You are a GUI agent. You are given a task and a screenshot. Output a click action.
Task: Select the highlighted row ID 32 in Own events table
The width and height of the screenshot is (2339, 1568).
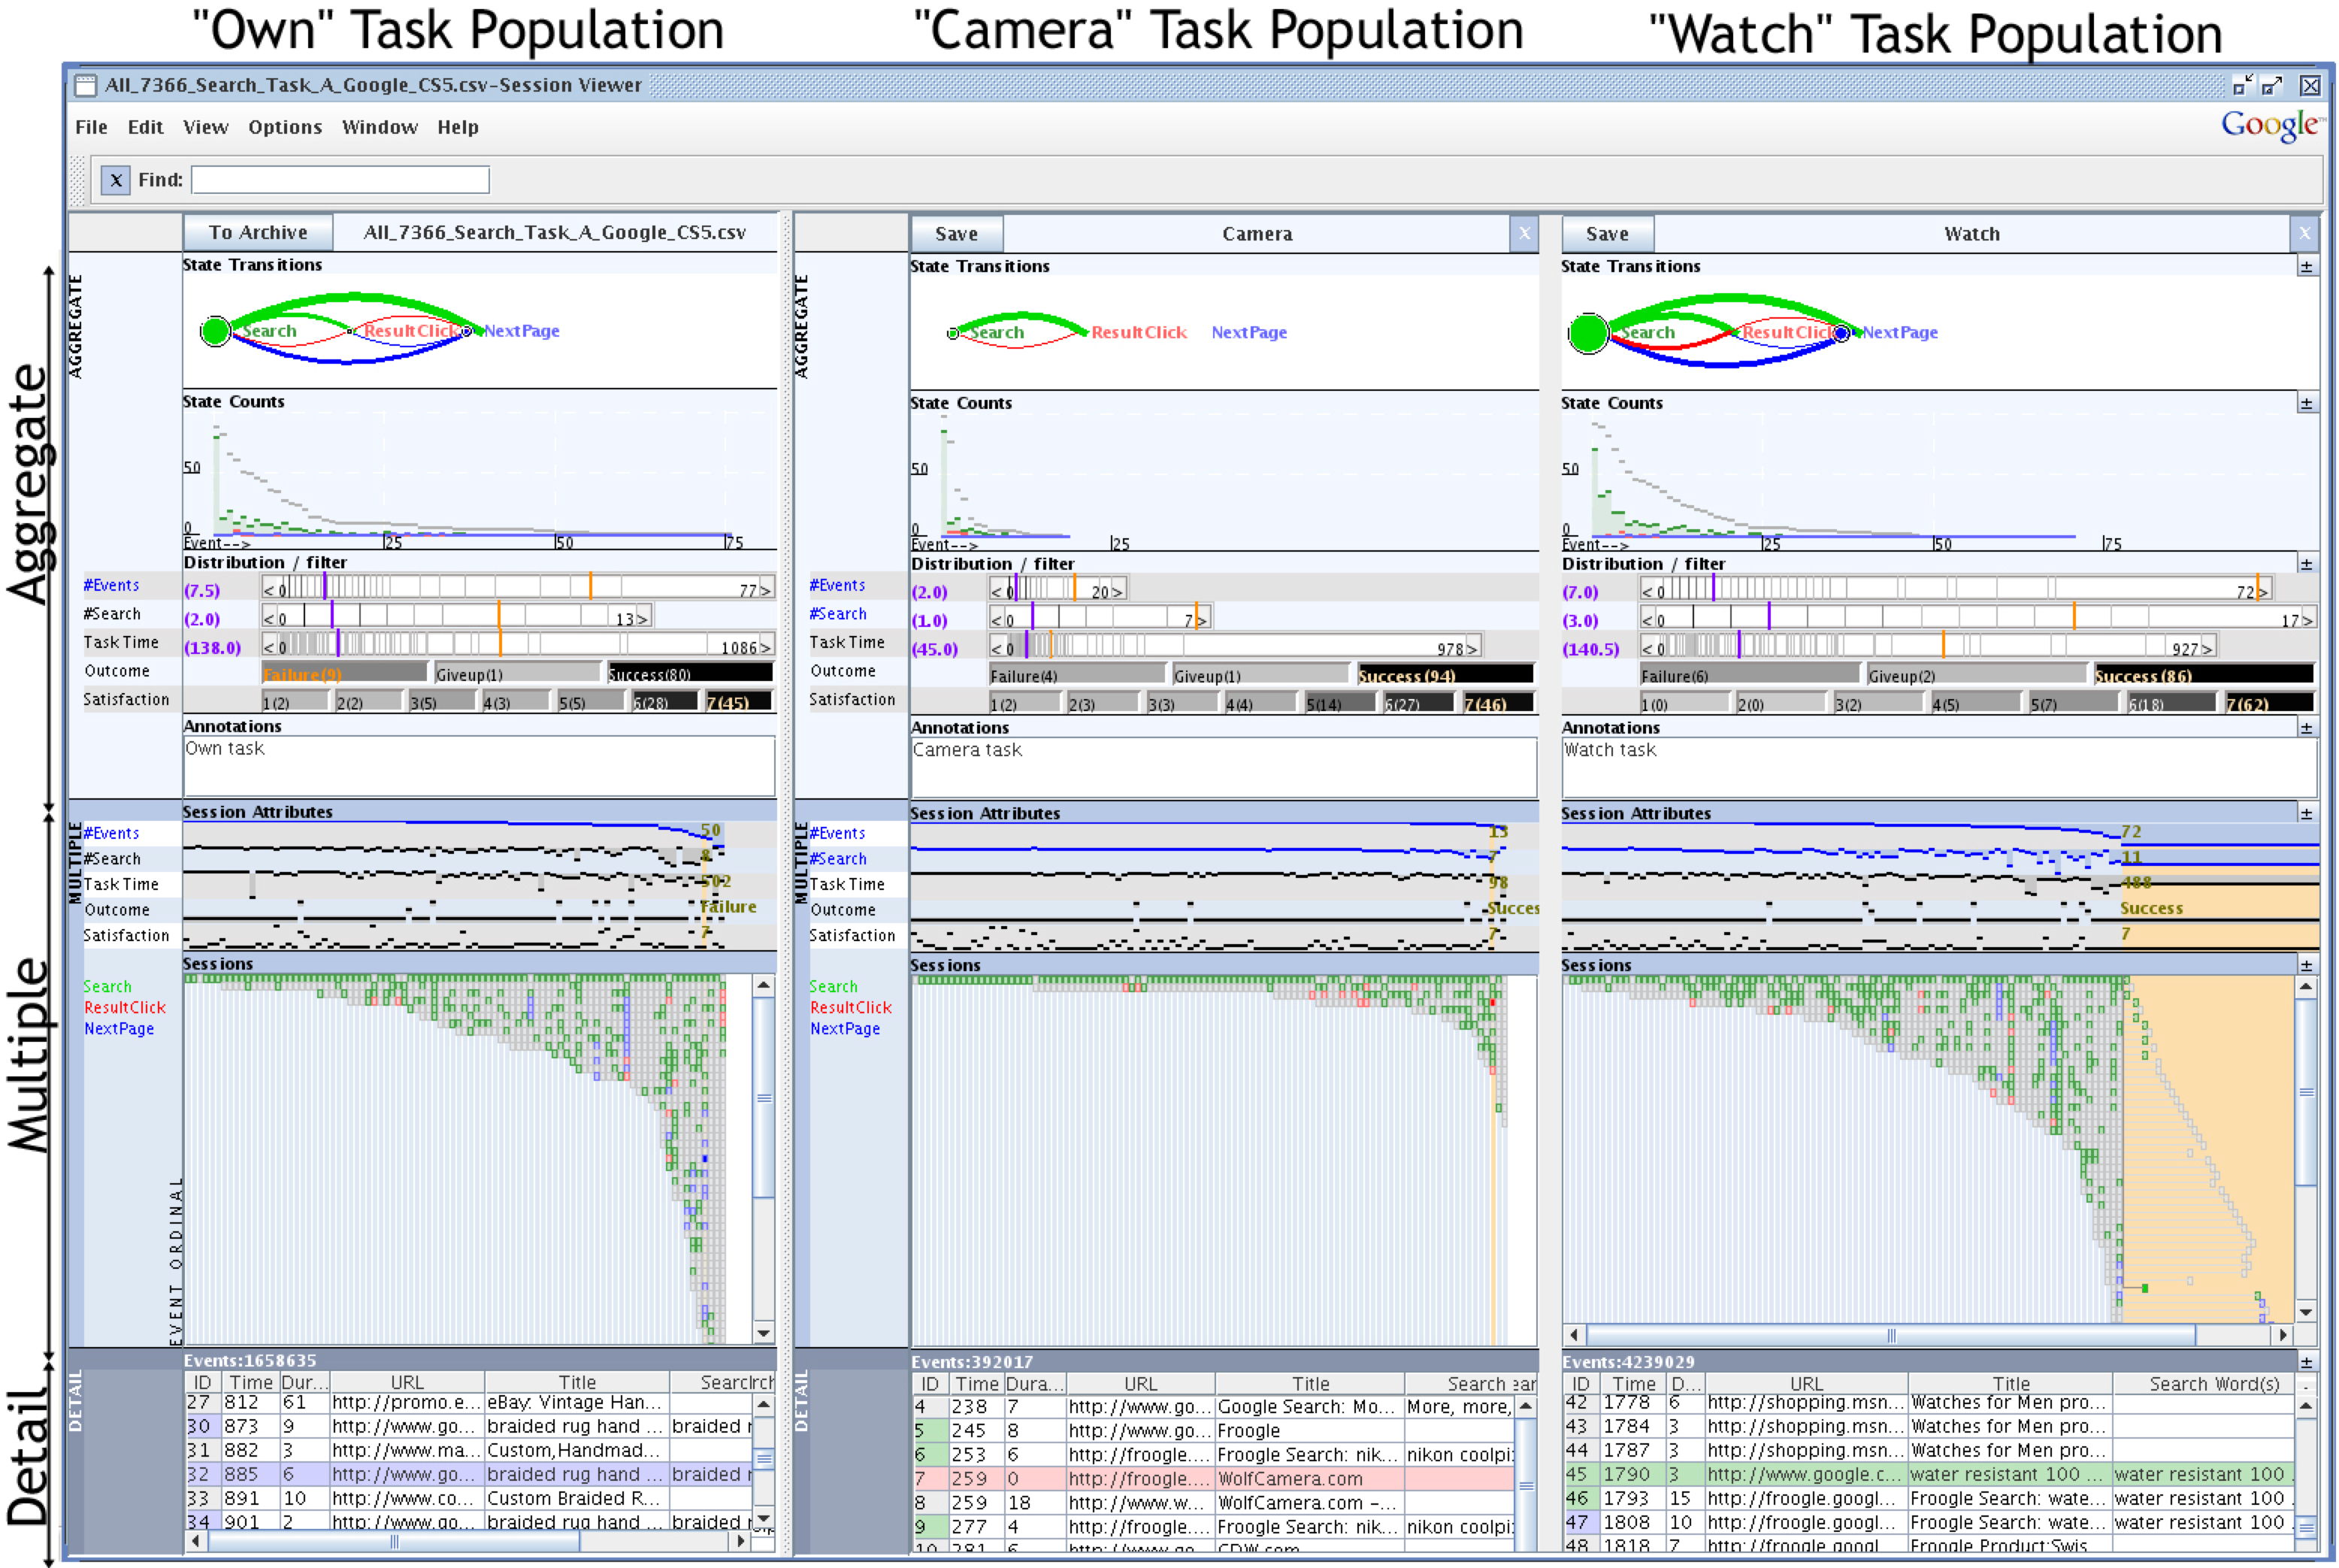click(x=468, y=1474)
